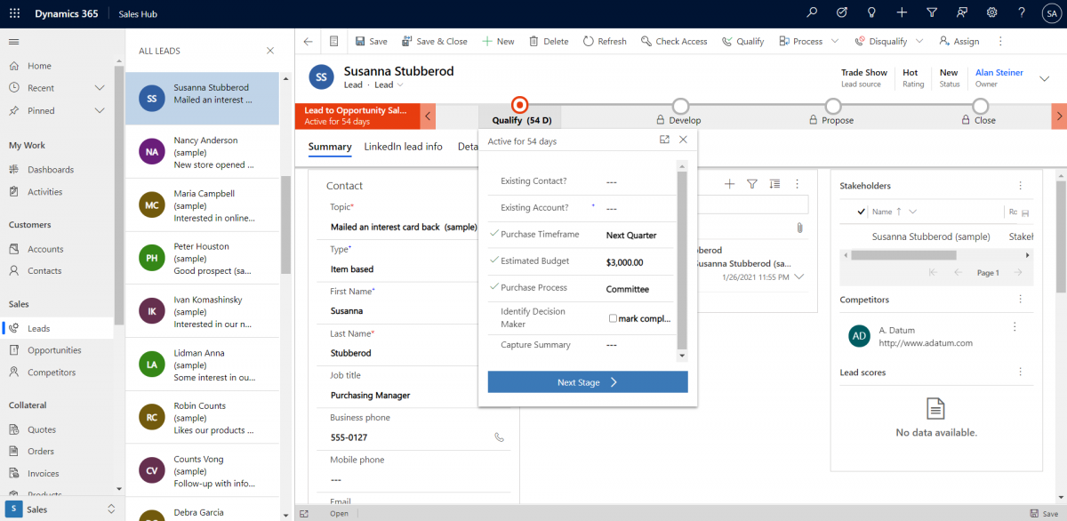Select the Propose stage circle
Image resolution: width=1067 pixels, height=521 pixels.
(x=833, y=106)
